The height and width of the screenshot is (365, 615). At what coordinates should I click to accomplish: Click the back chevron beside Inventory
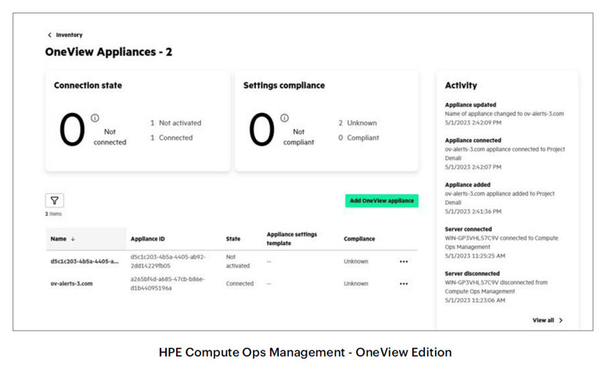49,35
